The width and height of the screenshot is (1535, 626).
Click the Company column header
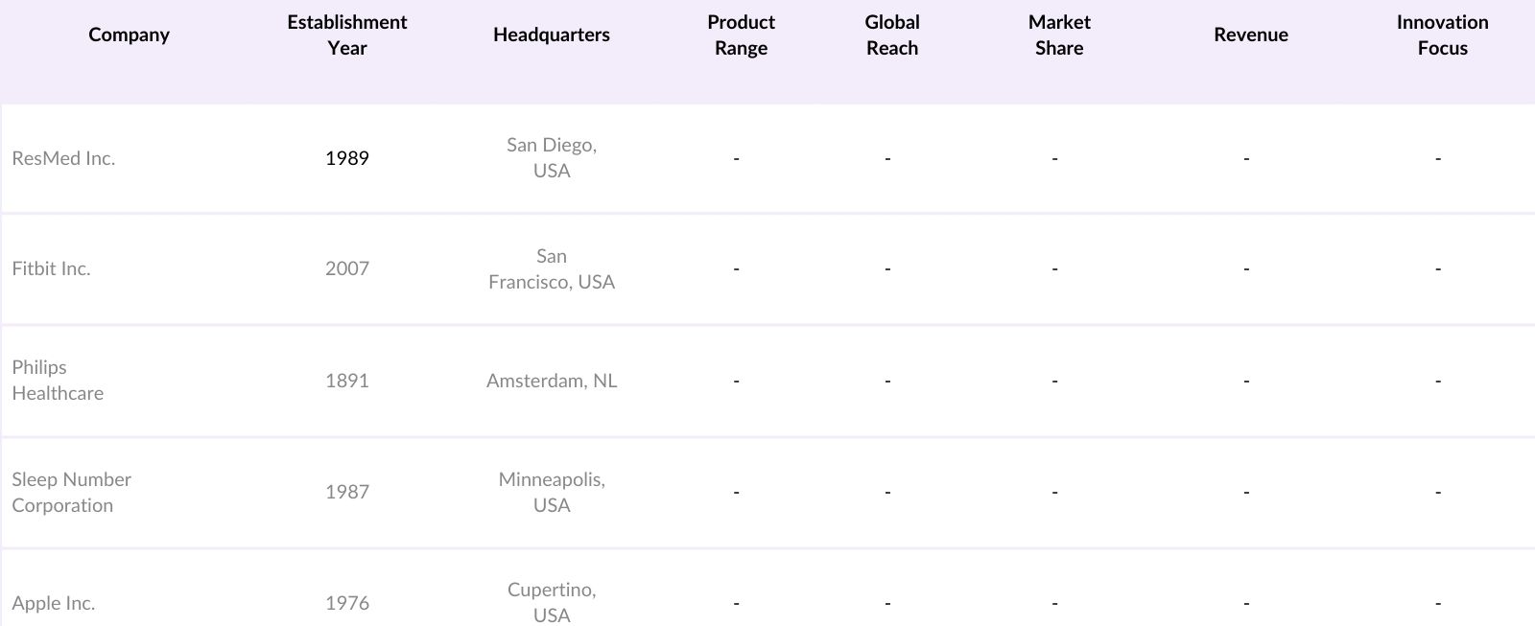129,35
